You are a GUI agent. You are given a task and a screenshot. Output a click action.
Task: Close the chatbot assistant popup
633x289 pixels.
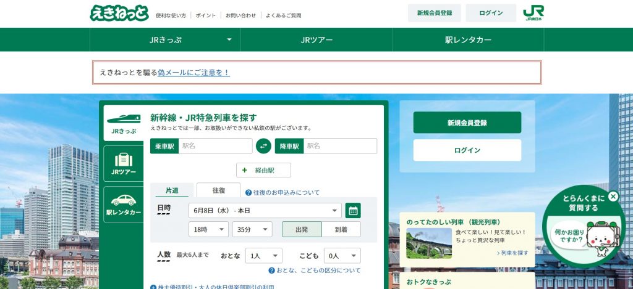click(x=613, y=197)
